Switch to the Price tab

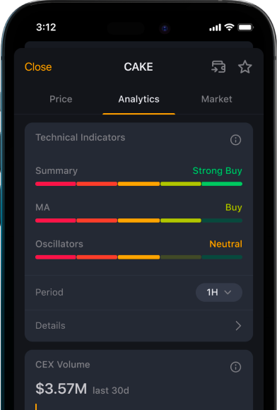tap(61, 99)
